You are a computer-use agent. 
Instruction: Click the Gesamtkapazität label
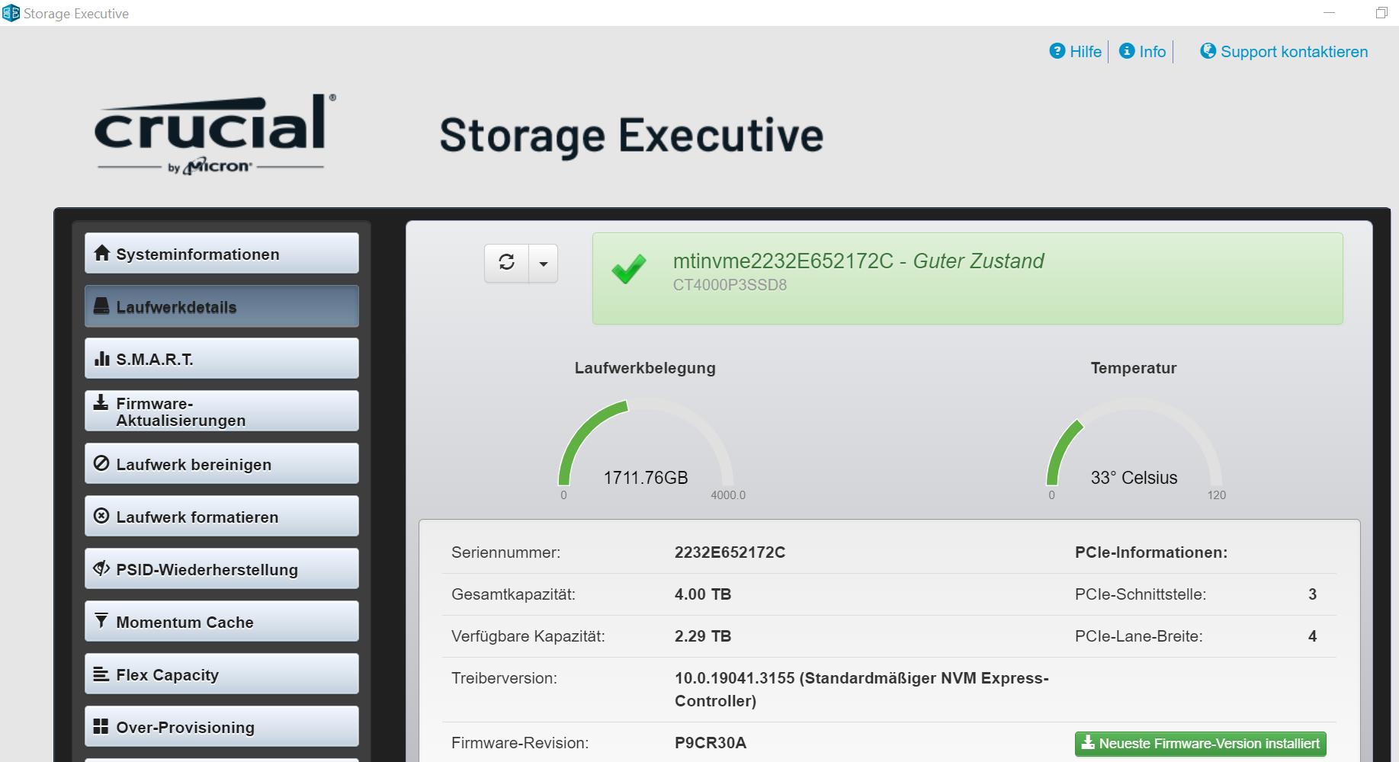(513, 594)
